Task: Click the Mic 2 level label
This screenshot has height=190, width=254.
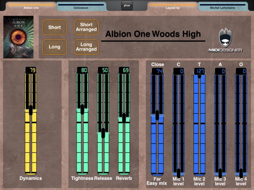Action: click(199, 181)
